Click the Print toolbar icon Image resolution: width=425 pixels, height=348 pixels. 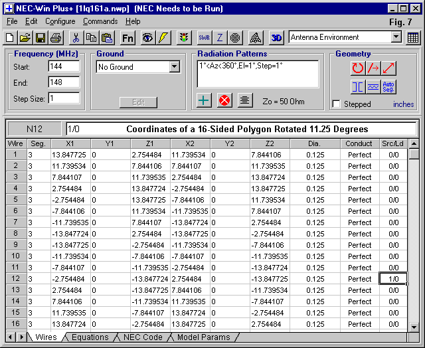pyautogui.click(x=56, y=38)
